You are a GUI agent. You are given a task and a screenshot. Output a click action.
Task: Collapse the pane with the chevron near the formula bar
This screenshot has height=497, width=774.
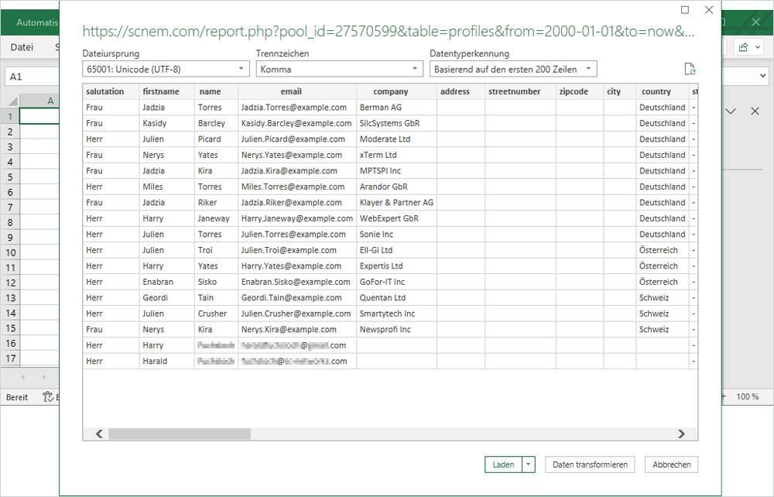(x=731, y=111)
